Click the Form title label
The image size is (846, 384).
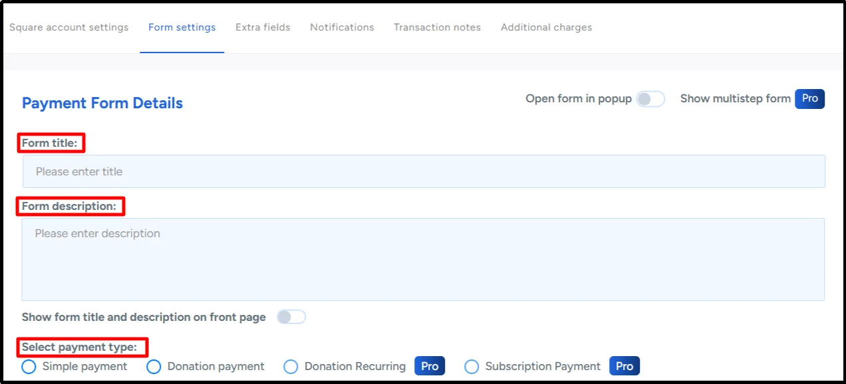coord(50,143)
